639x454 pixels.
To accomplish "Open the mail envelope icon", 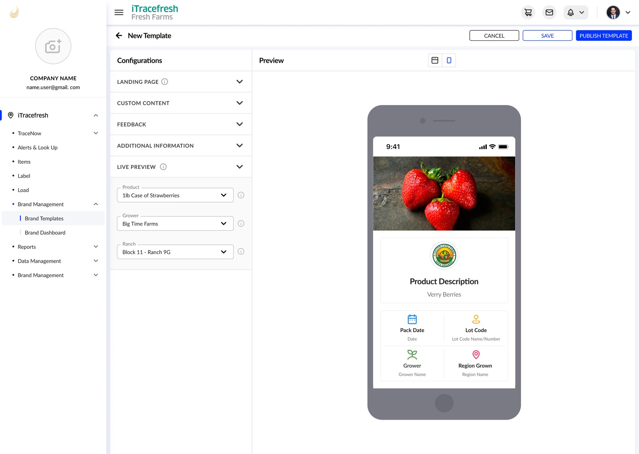I will pos(550,12).
